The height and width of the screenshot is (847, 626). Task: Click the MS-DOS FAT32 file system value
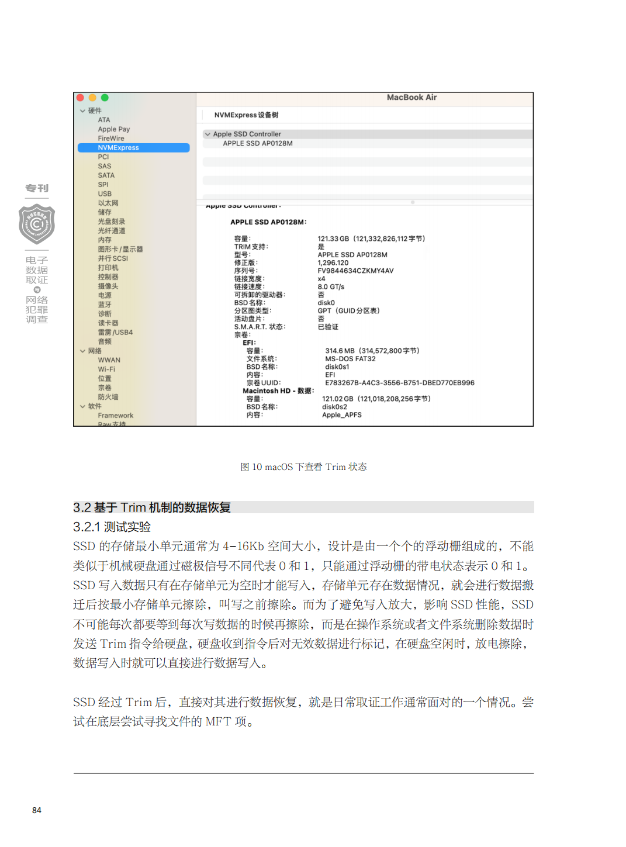pyautogui.click(x=351, y=359)
